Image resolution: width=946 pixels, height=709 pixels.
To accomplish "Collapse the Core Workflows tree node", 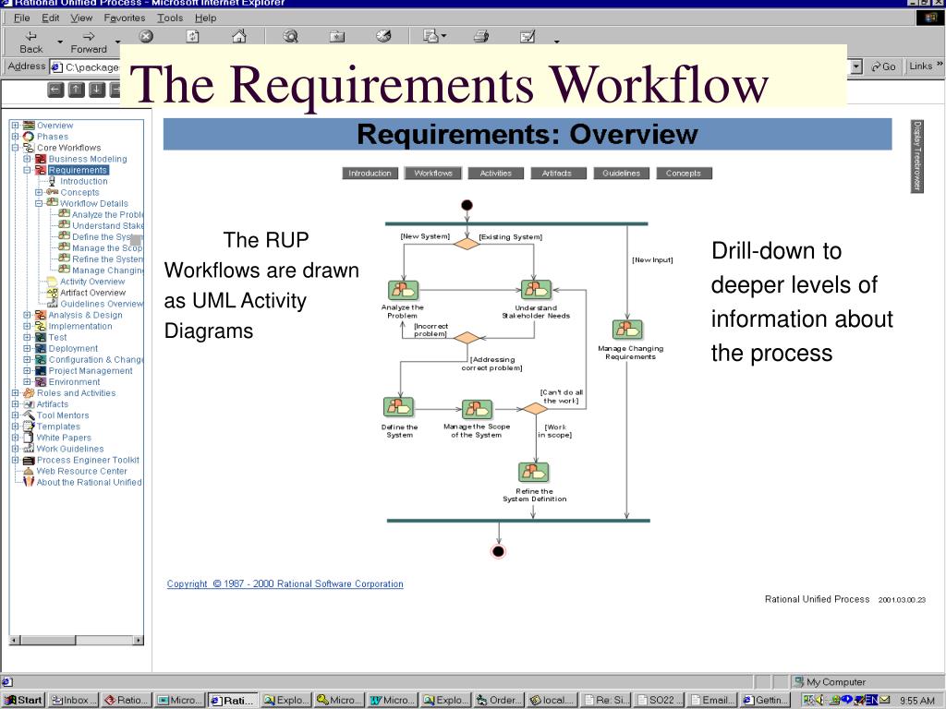I will point(15,148).
